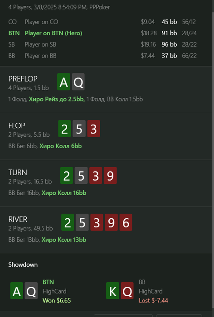Select the red 3 card on the Flop row

[x=93, y=129]
